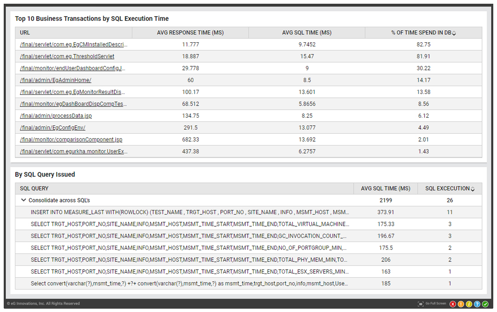Click the eG Innovations copyright text
This screenshot has height=312, width=497.
click(x=43, y=304)
